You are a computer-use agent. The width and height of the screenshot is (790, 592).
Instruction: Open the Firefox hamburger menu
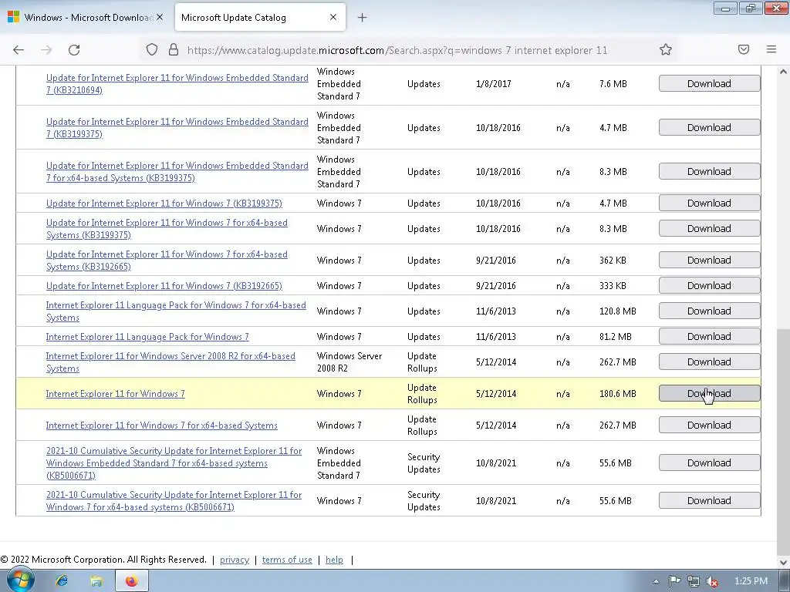tap(771, 49)
